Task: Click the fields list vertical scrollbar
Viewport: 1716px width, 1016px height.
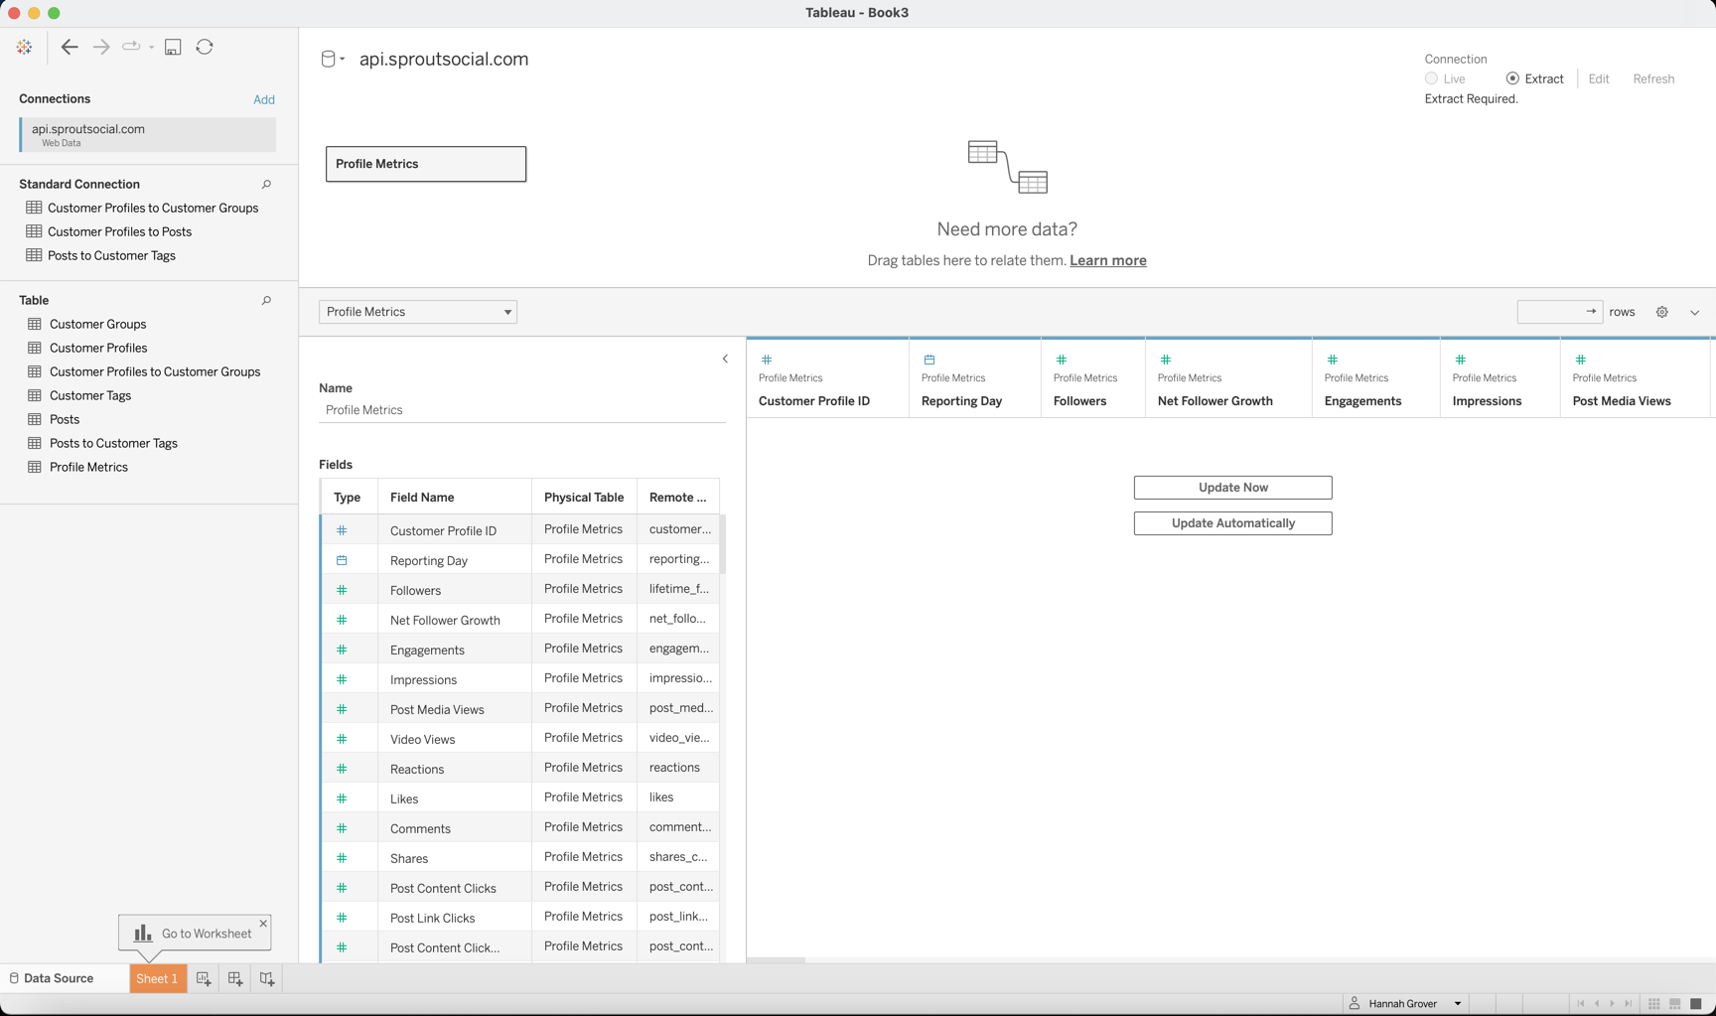Action: point(723,544)
